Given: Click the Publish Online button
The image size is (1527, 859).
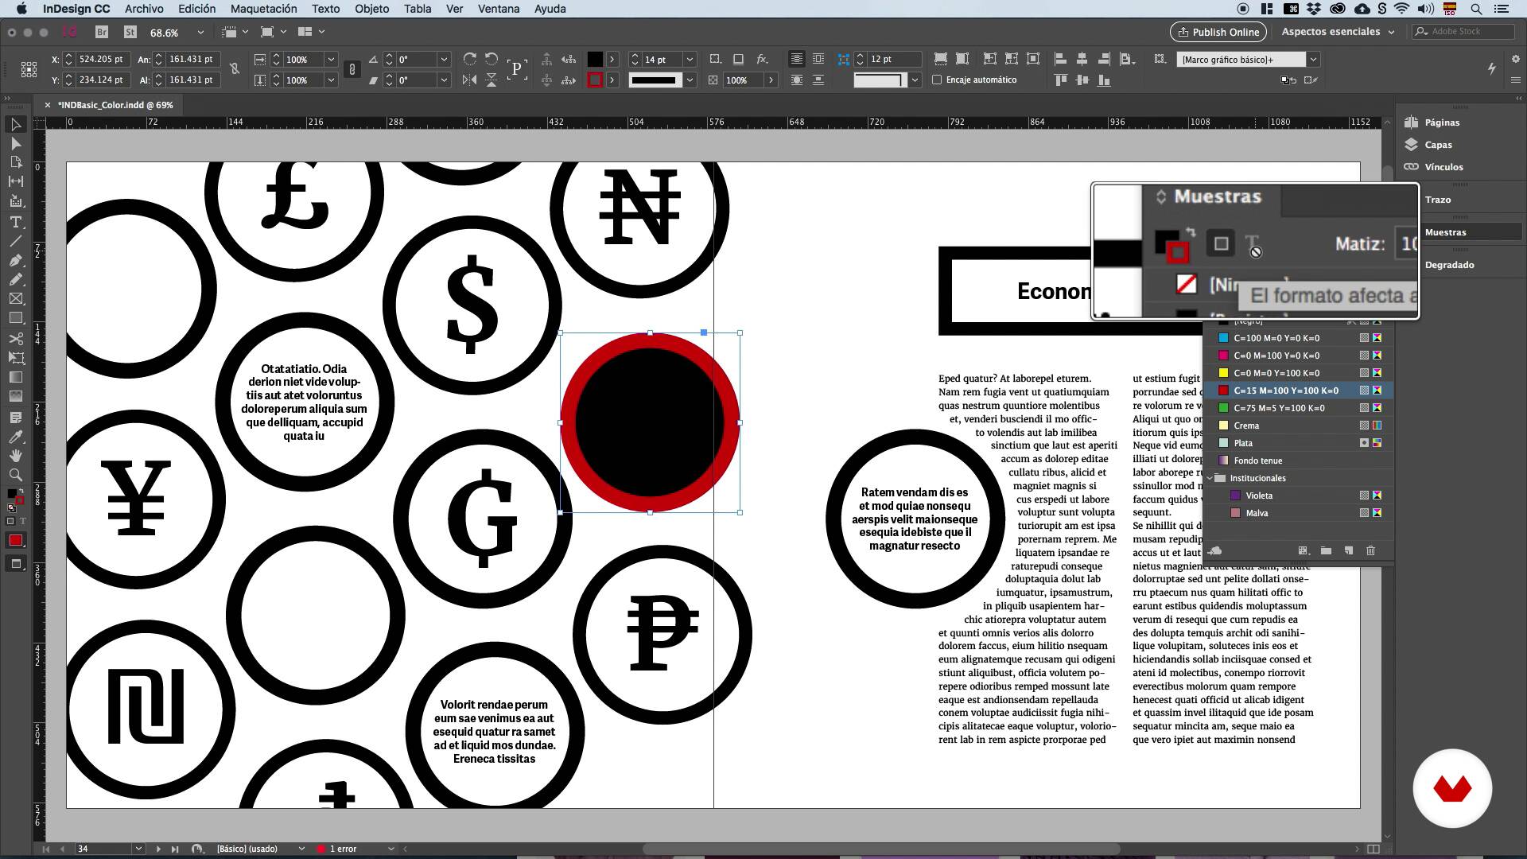Looking at the screenshot, I should coord(1218,32).
